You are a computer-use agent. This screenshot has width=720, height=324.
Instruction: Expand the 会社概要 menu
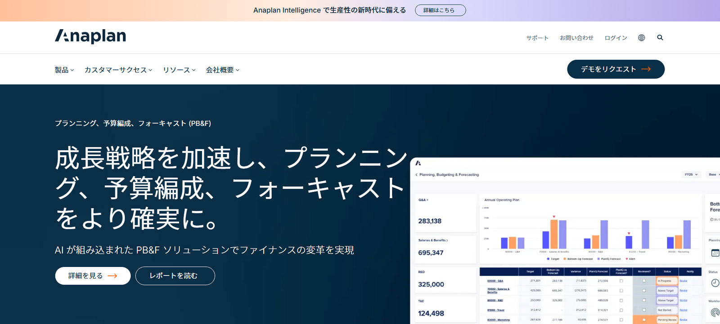point(223,70)
